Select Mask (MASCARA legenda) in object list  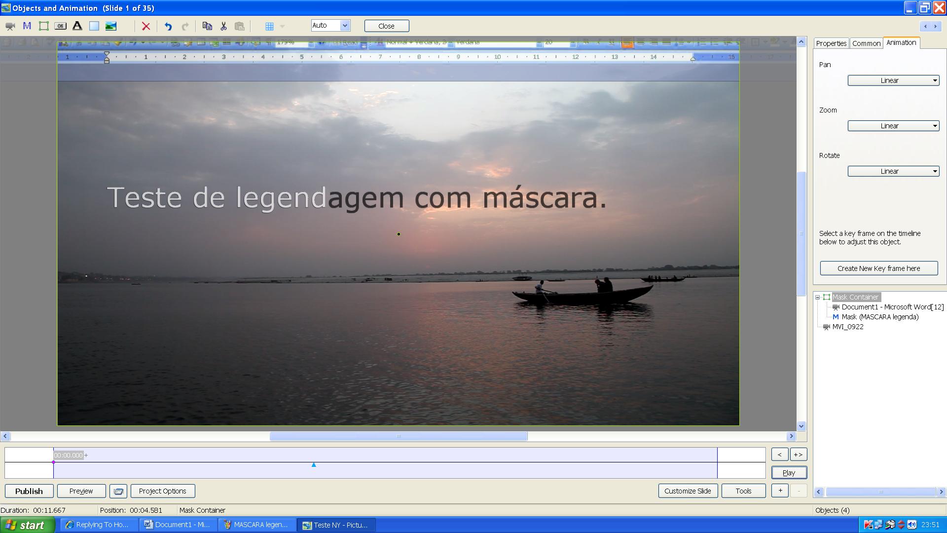879,317
